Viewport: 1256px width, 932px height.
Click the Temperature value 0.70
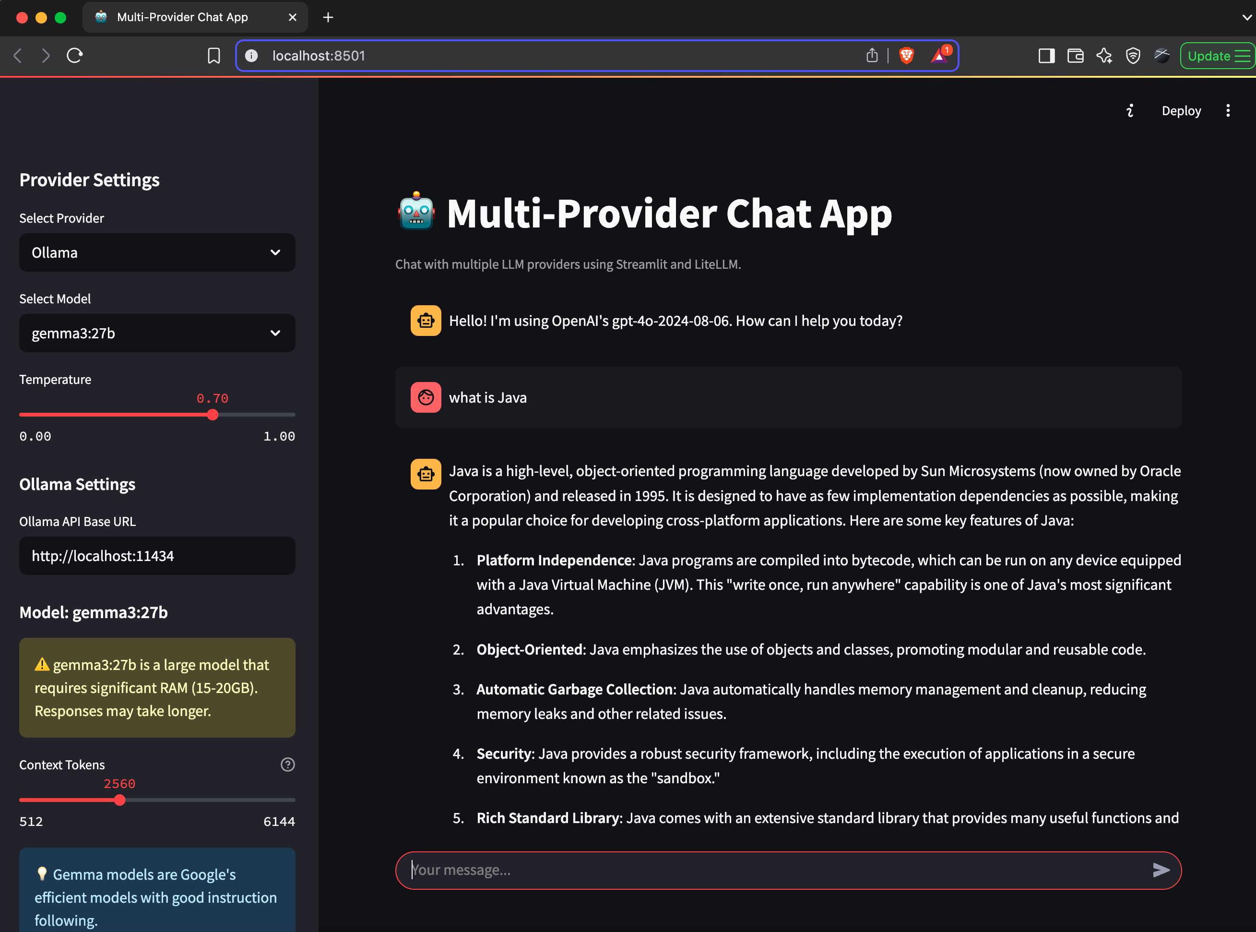213,398
